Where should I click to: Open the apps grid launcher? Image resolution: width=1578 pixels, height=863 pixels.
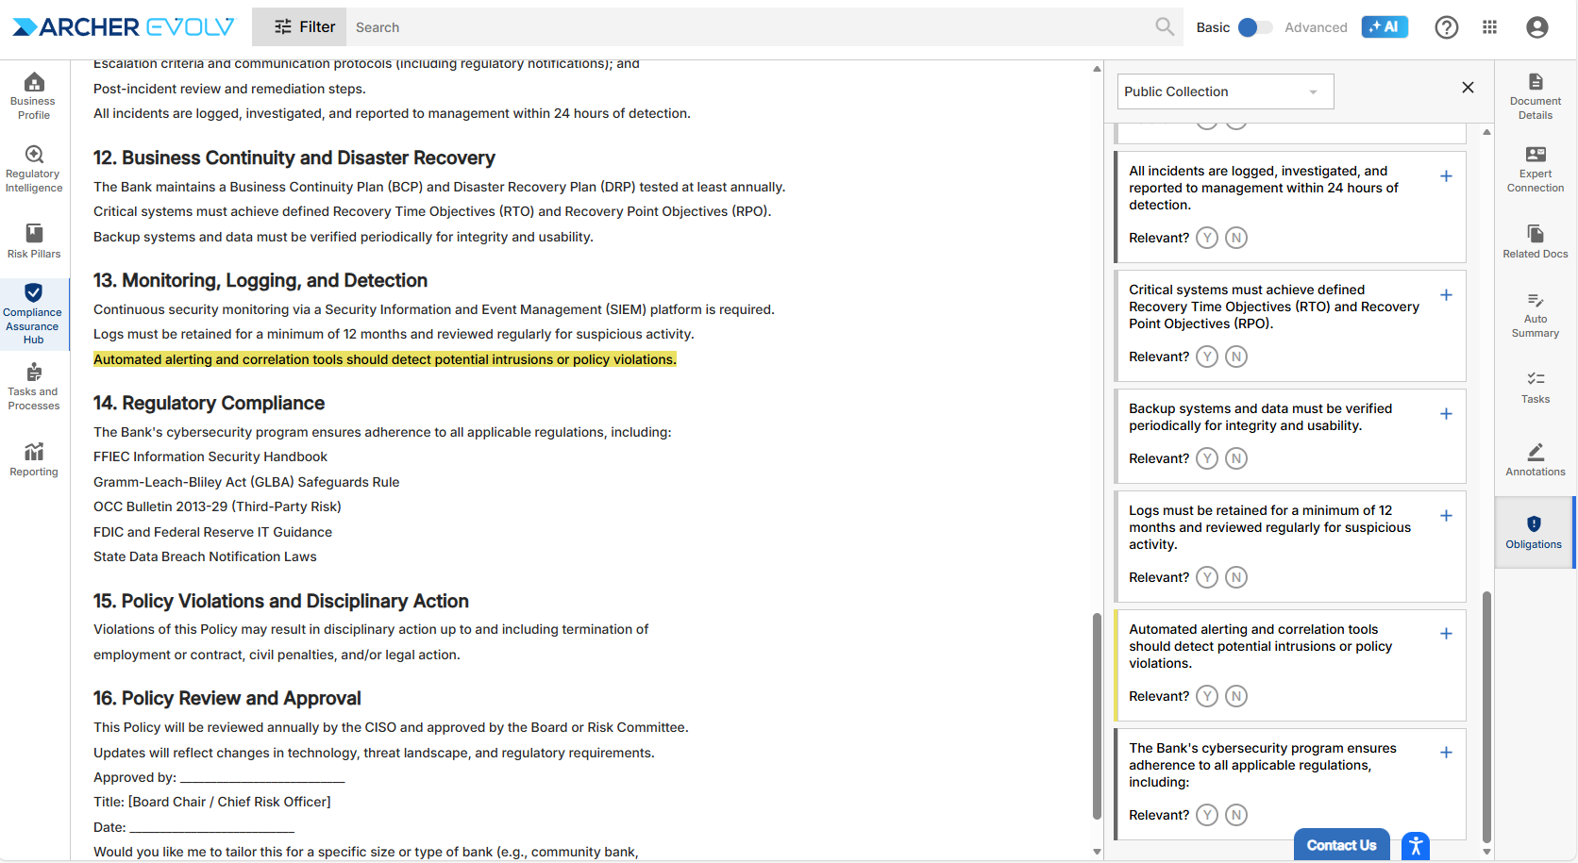(x=1489, y=27)
